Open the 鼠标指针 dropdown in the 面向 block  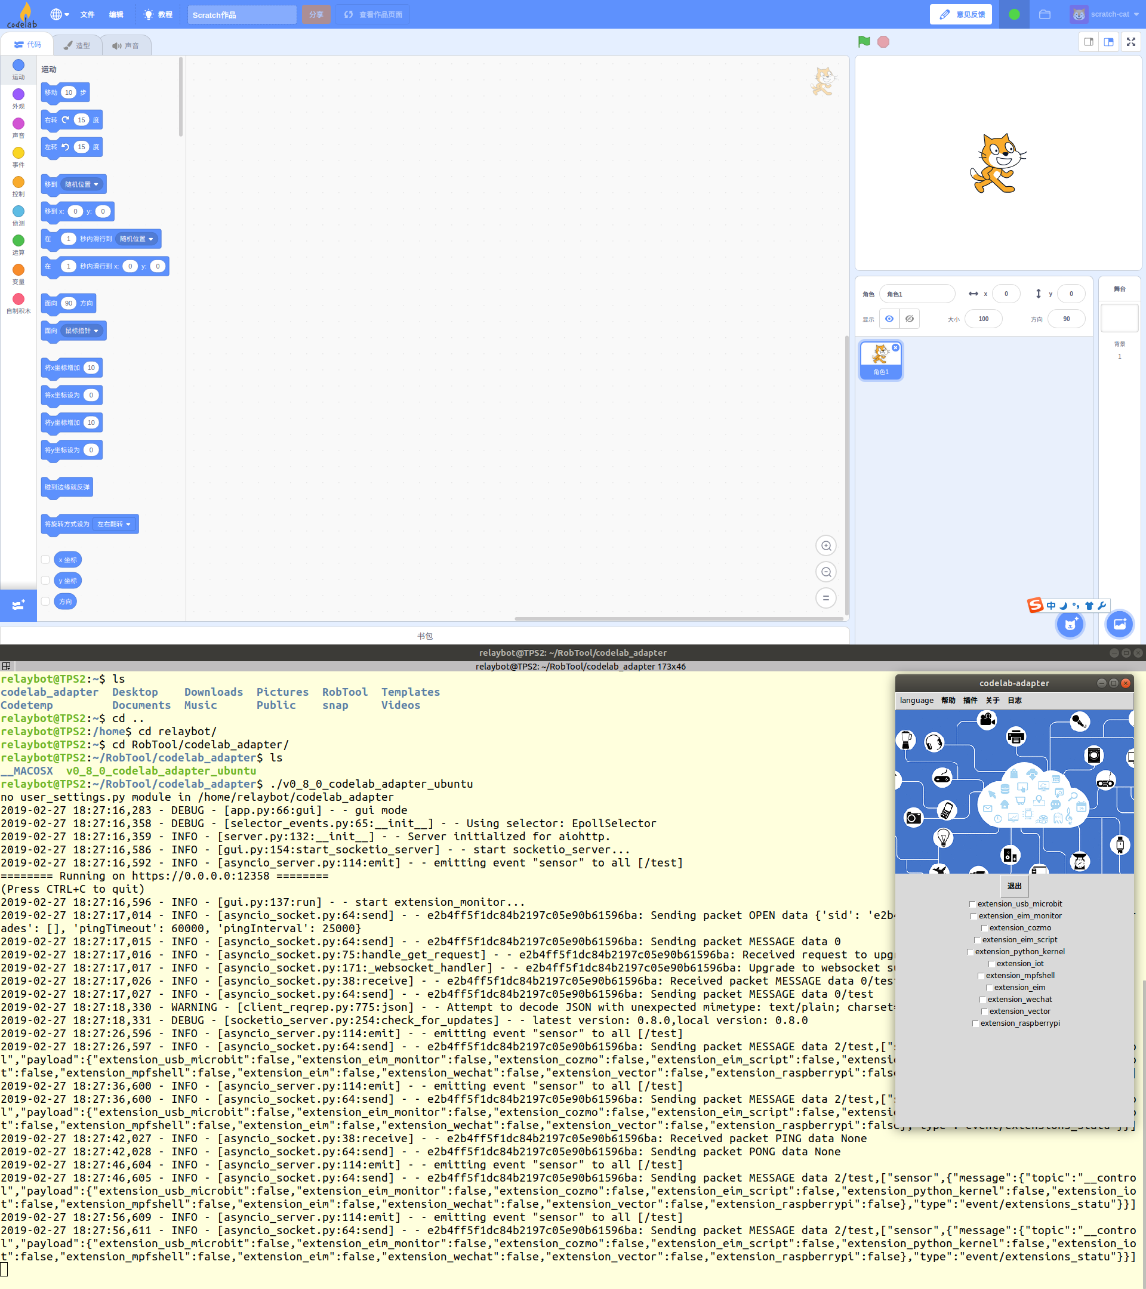click(x=82, y=331)
